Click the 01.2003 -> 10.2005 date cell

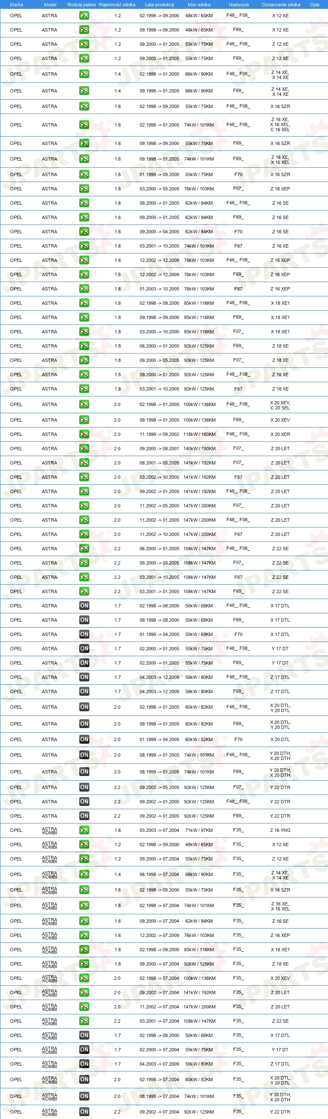(x=159, y=289)
